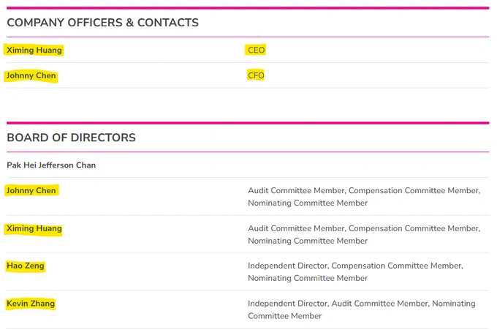This screenshot has height=330, width=497.
Task: Click the highlighted CFO title
Action: pyautogui.click(x=256, y=75)
